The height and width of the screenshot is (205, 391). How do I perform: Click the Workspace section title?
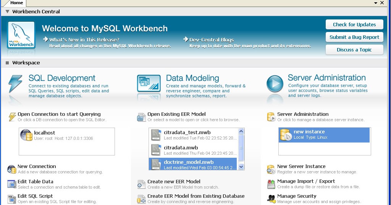point(26,63)
